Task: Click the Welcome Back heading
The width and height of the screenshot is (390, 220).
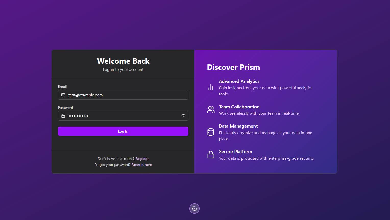Action: (123, 61)
